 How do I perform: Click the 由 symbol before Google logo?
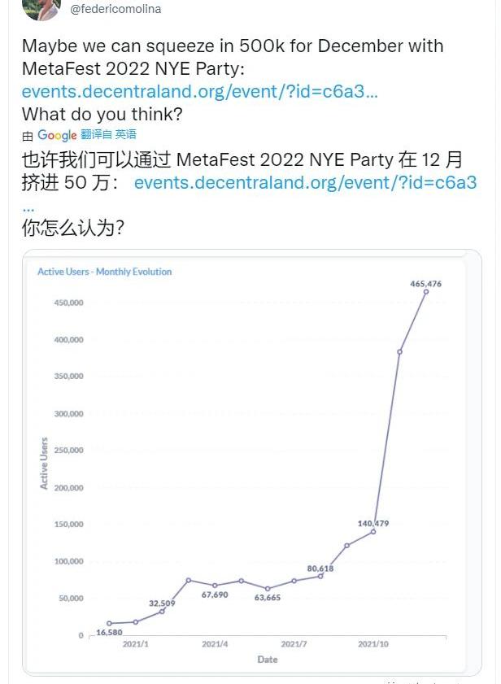pos(28,136)
